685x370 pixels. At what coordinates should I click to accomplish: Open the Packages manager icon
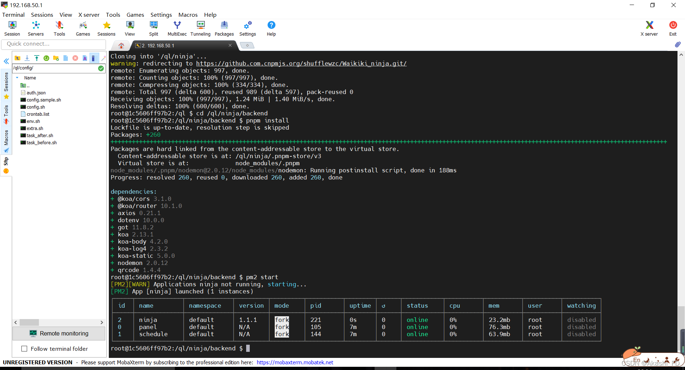[x=224, y=28]
